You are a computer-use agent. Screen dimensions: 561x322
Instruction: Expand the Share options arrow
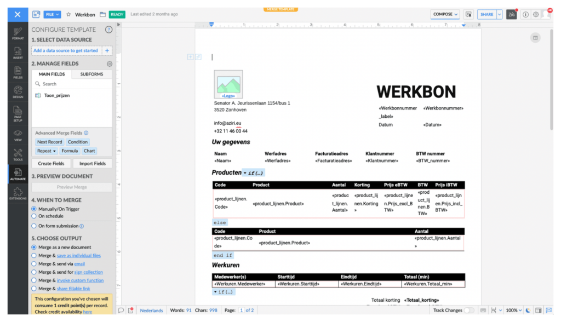point(500,14)
